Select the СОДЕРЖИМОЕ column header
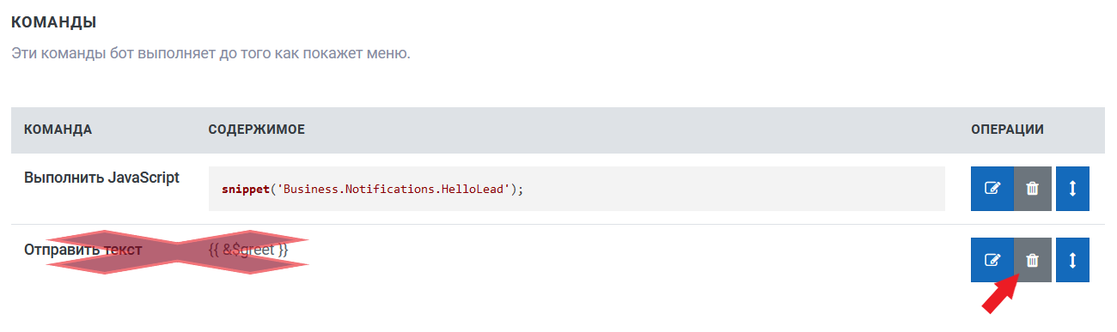 pyautogui.click(x=257, y=130)
